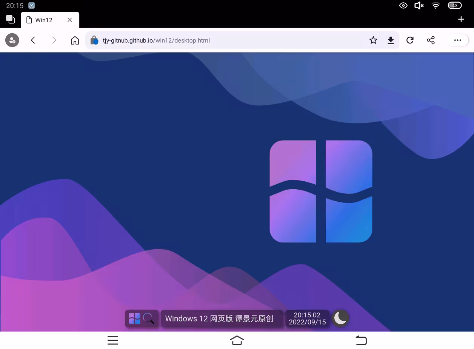Go back to previous page
Screen dimensions: 474x349
[x=33, y=40]
